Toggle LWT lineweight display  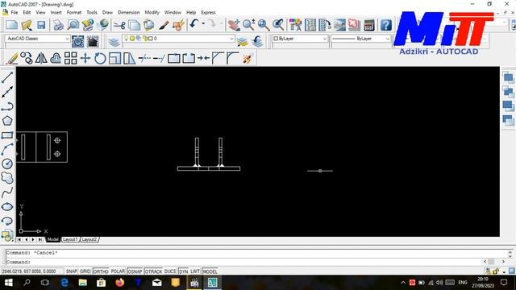coord(195,271)
